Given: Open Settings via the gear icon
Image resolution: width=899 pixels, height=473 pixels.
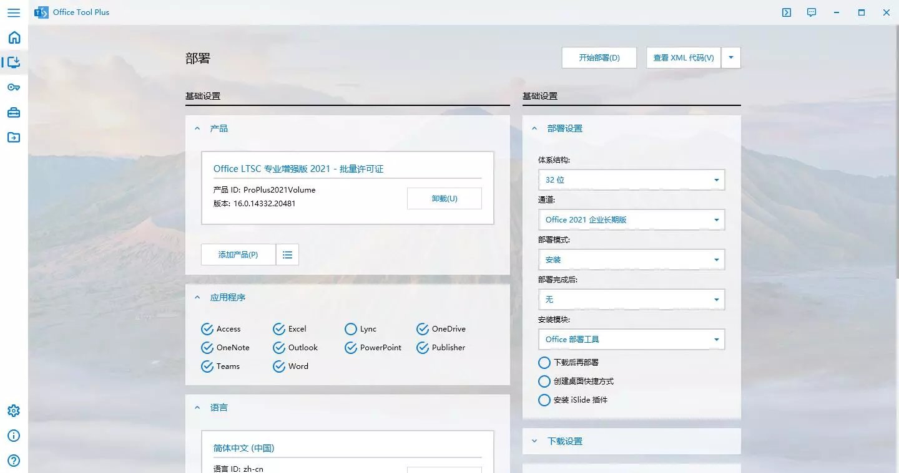Looking at the screenshot, I should click(x=13, y=410).
